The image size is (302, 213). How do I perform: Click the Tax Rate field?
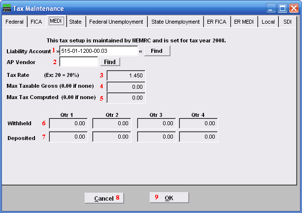coord(126,76)
